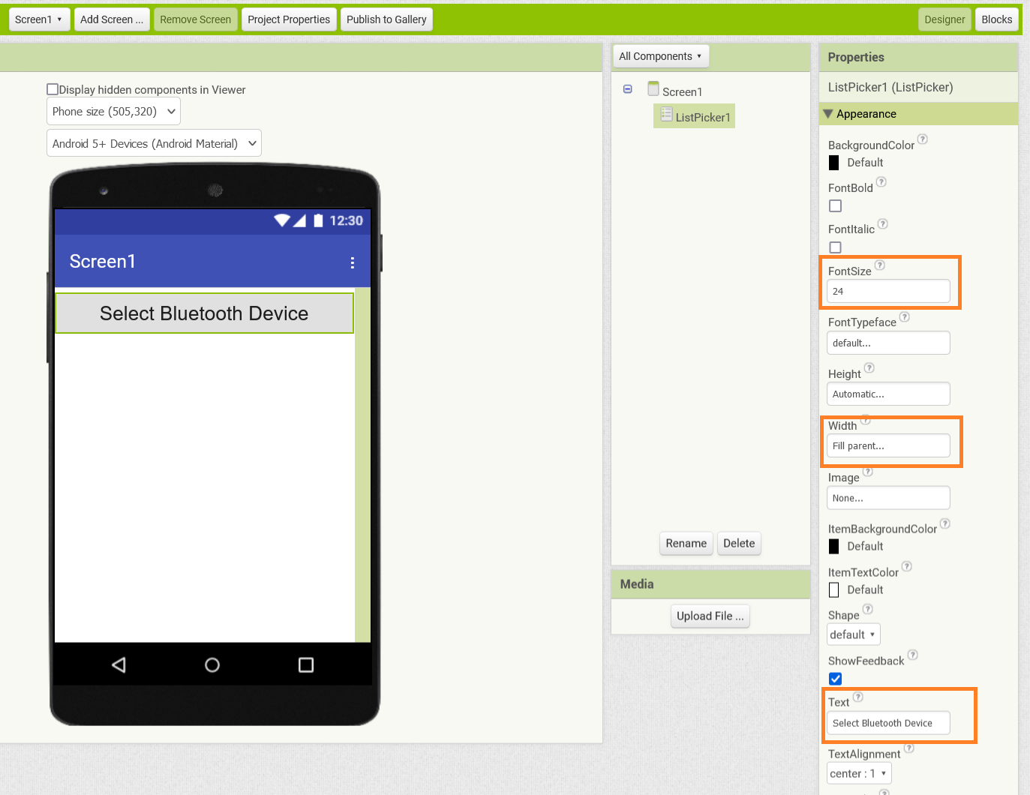1030x795 pixels.
Task: Click the overflow menu dots on phone preview
Action: (x=353, y=262)
